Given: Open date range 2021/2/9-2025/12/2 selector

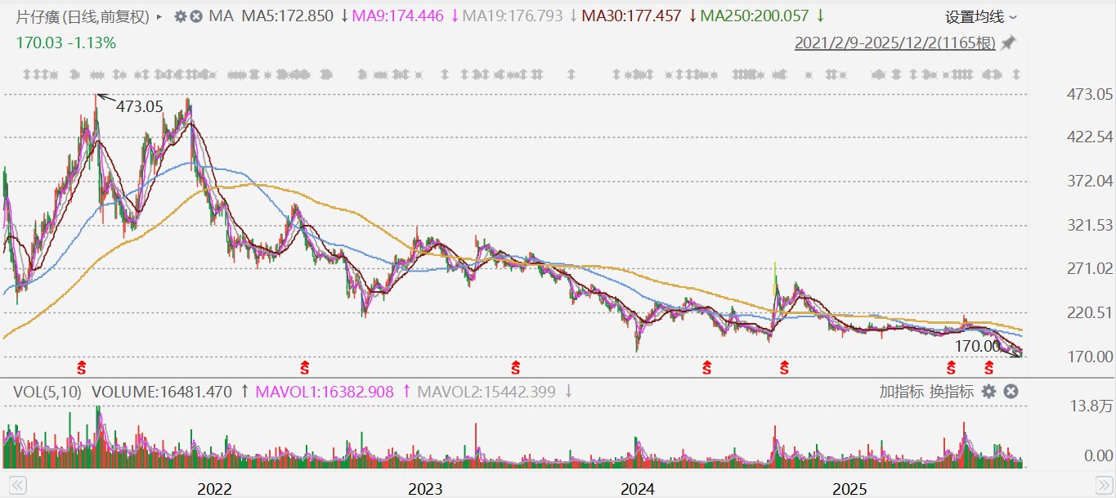Looking at the screenshot, I should [x=894, y=43].
